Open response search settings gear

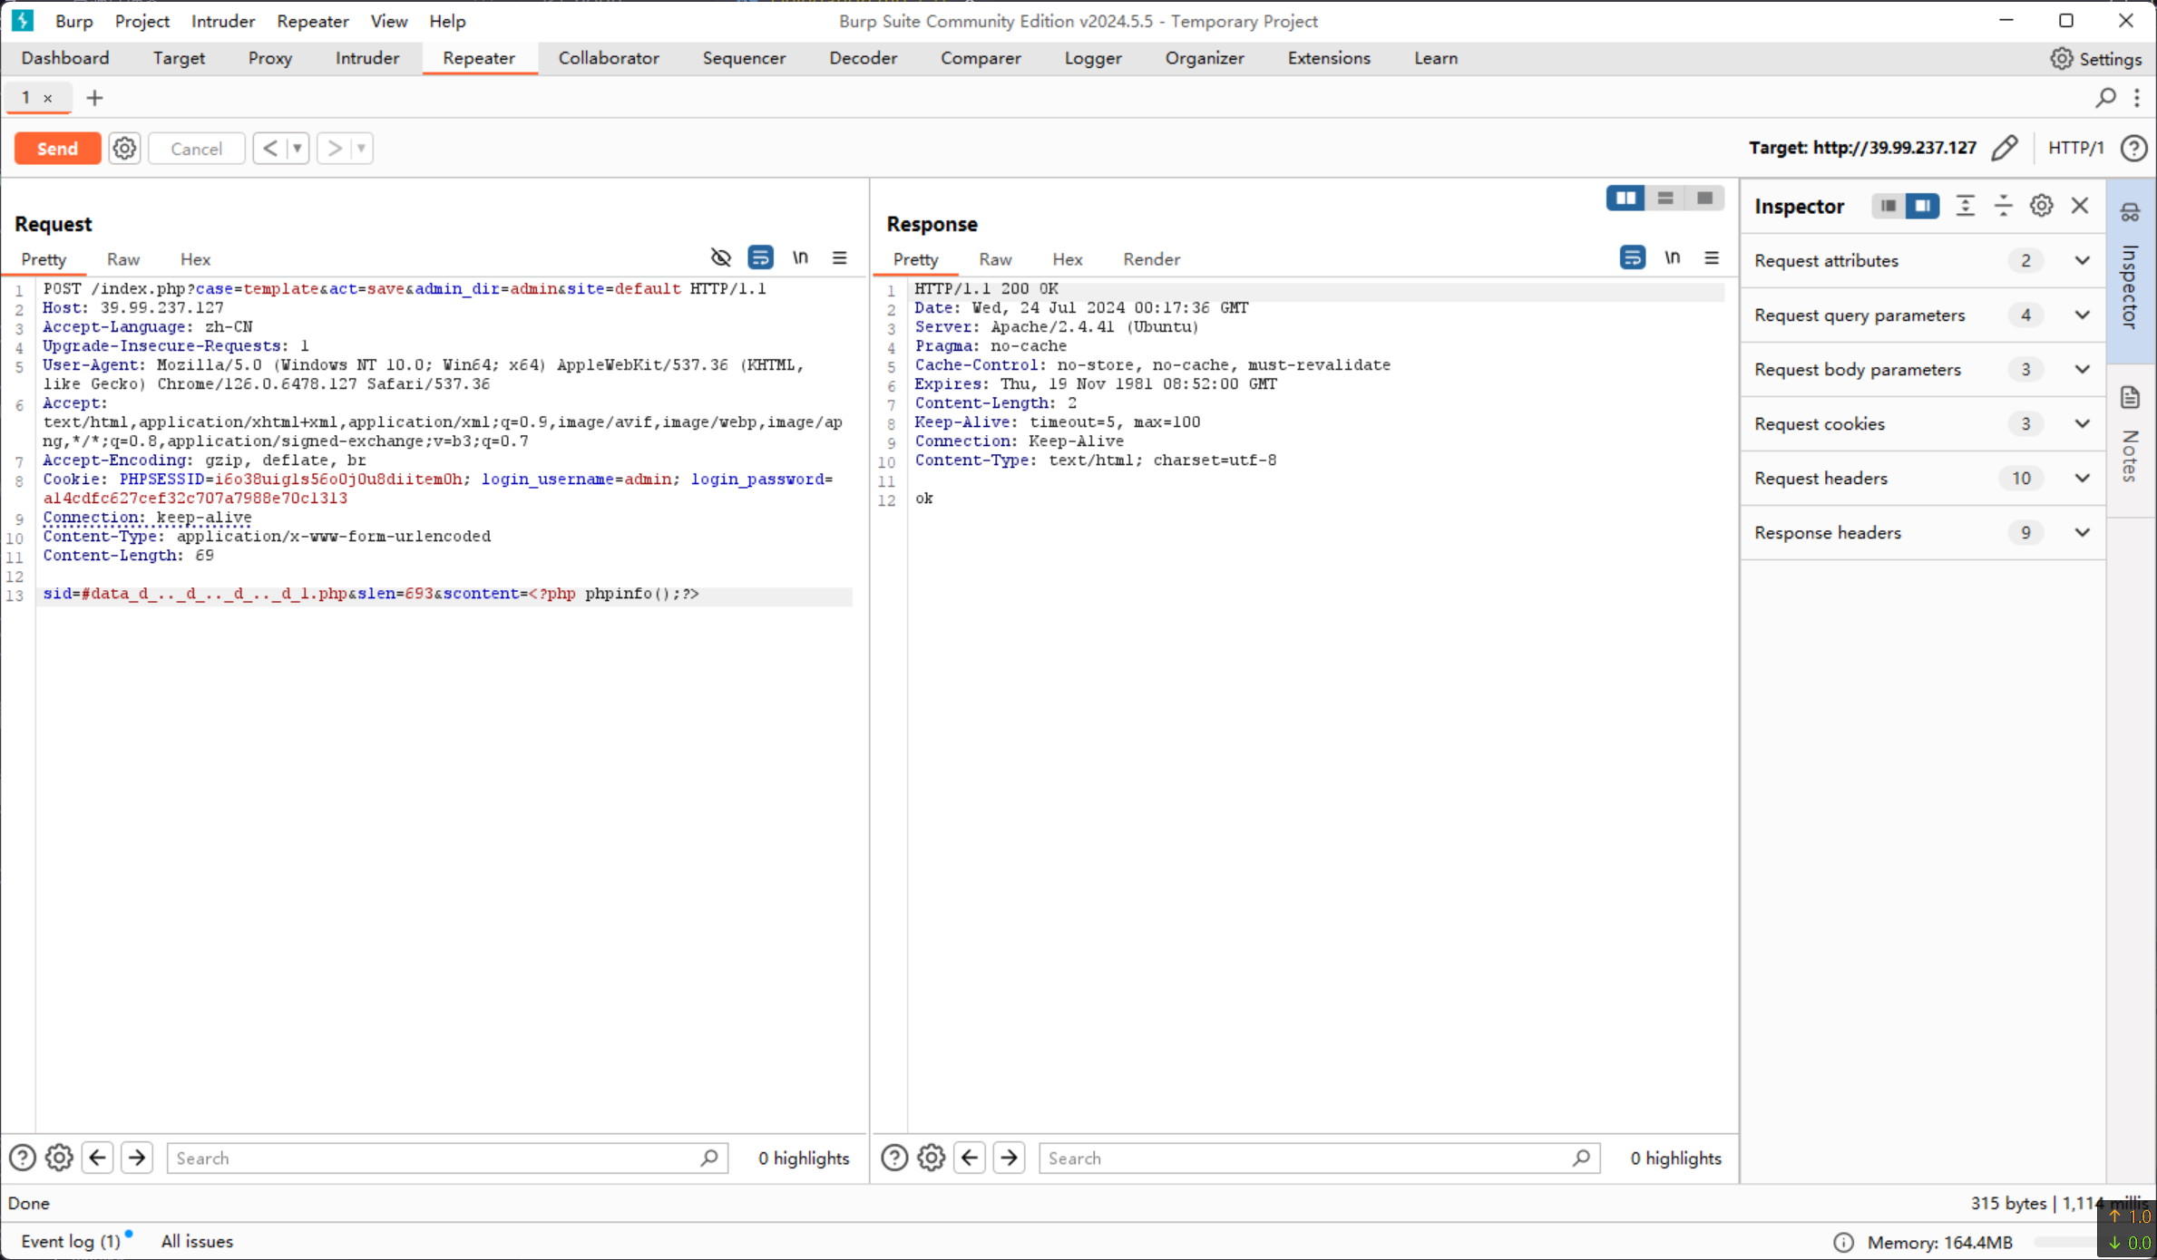[931, 1158]
